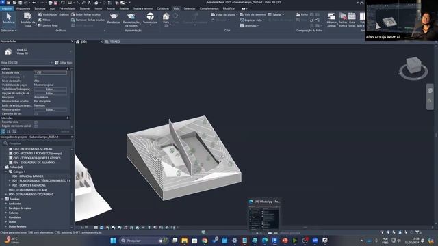The width and height of the screenshot is (438, 246).
Task: Open the Arquivo file menu
Action: pos(7,8)
